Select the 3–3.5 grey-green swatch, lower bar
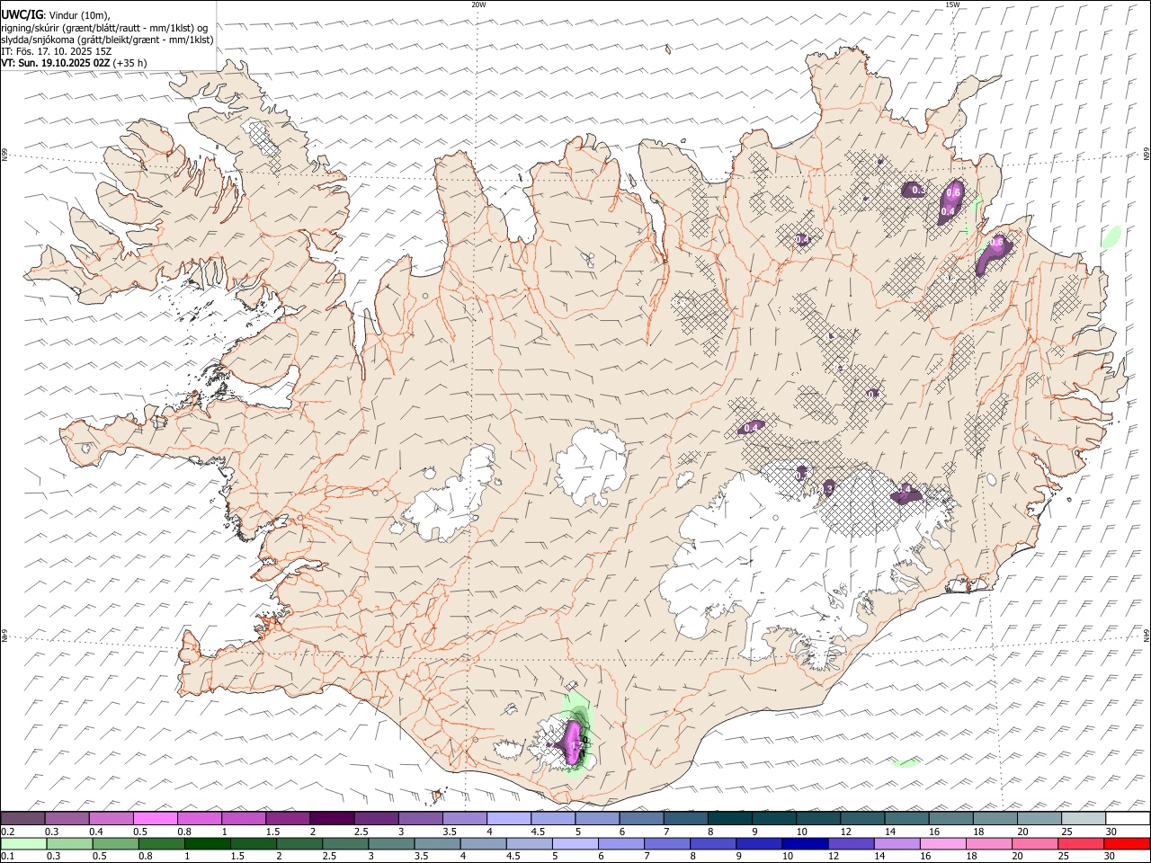The image size is (1151, 863). point(391,843)
